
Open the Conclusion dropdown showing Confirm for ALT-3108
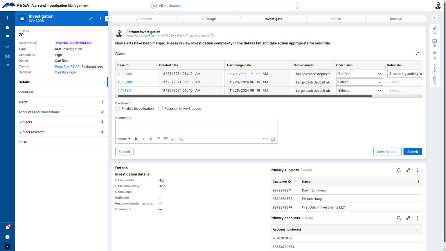point(359,73)
